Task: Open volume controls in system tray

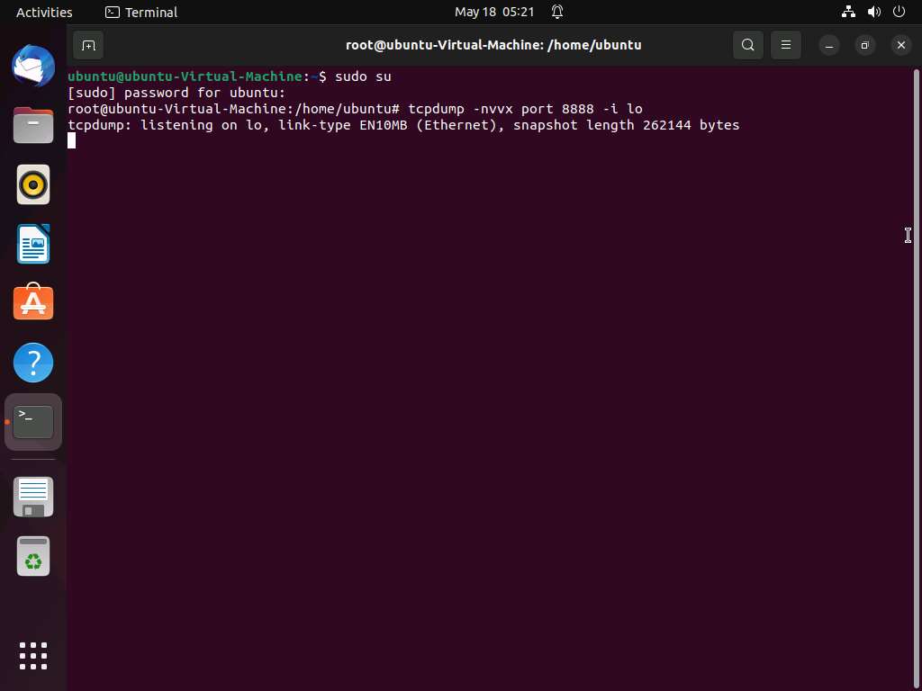Action: click(873, 12)
